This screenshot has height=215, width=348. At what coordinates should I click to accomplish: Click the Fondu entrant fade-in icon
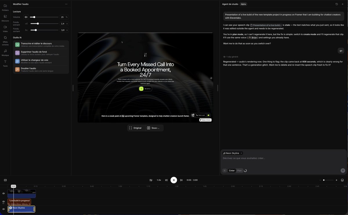coord(26,24)
